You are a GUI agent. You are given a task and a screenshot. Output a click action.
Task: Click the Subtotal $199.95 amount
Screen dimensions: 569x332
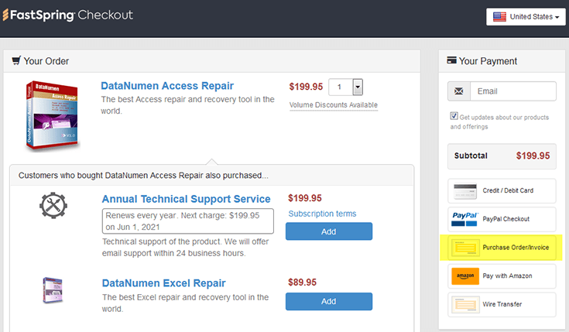(533, 156)
